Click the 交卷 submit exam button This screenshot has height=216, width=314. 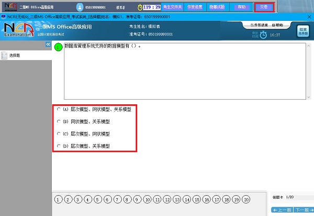pos(264,7)
